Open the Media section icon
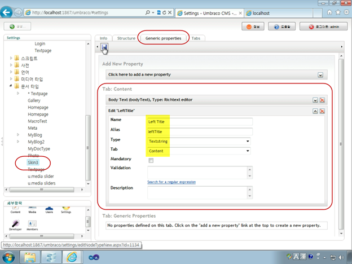 pos(32,210)
